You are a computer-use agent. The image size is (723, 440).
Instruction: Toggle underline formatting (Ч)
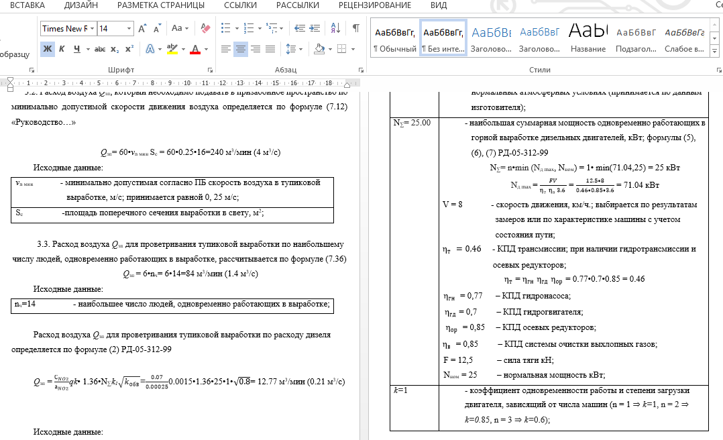point(76,49)
